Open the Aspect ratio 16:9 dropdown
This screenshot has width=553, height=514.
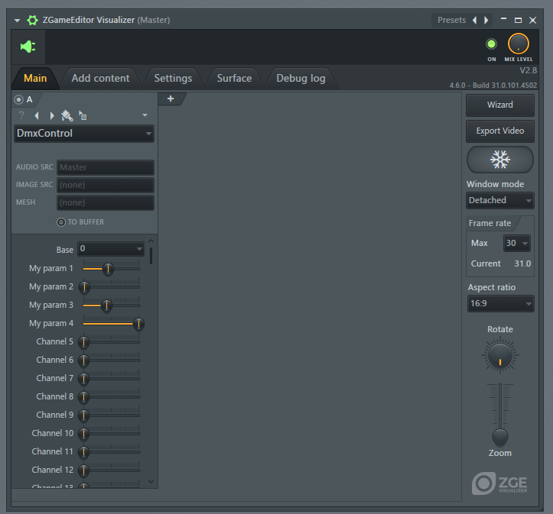click(500, 303)
